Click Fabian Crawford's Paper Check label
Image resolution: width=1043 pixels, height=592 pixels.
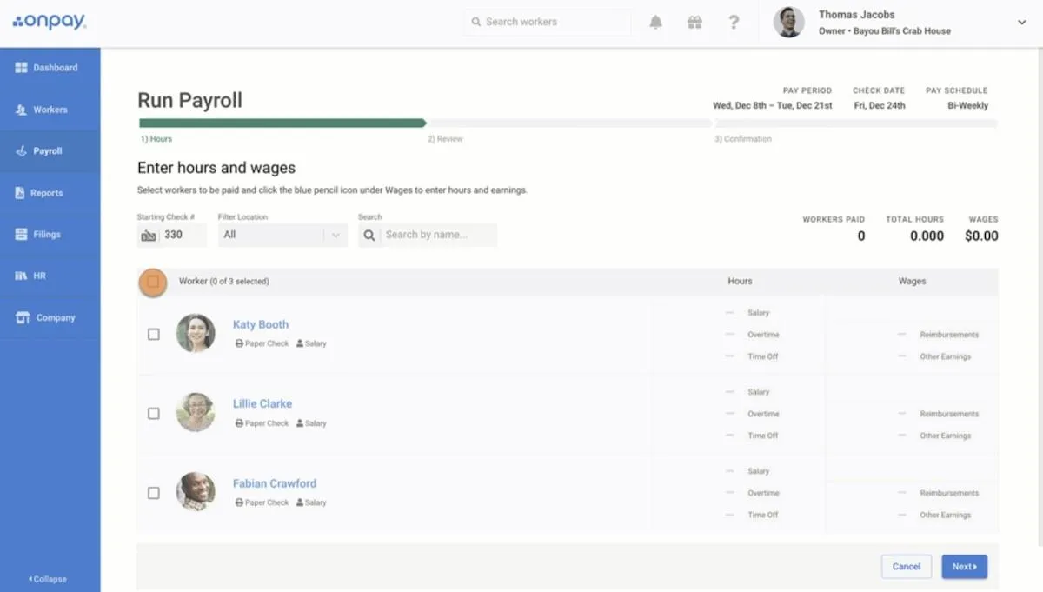262,502
